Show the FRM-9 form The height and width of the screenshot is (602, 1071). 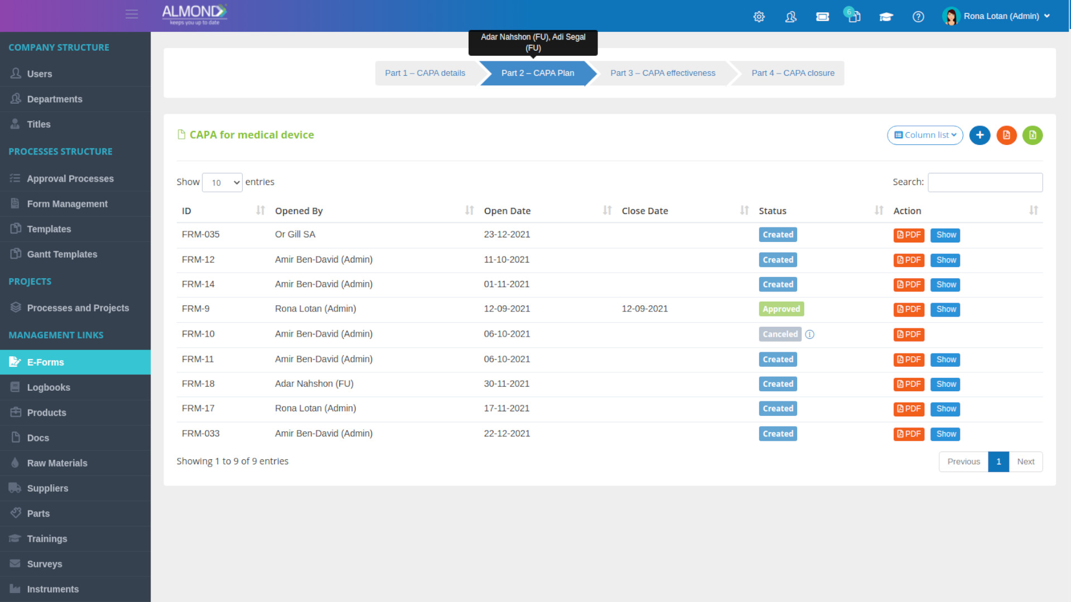click(x=945, y=309)
